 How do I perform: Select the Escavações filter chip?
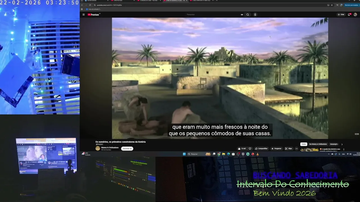[334, 144]
